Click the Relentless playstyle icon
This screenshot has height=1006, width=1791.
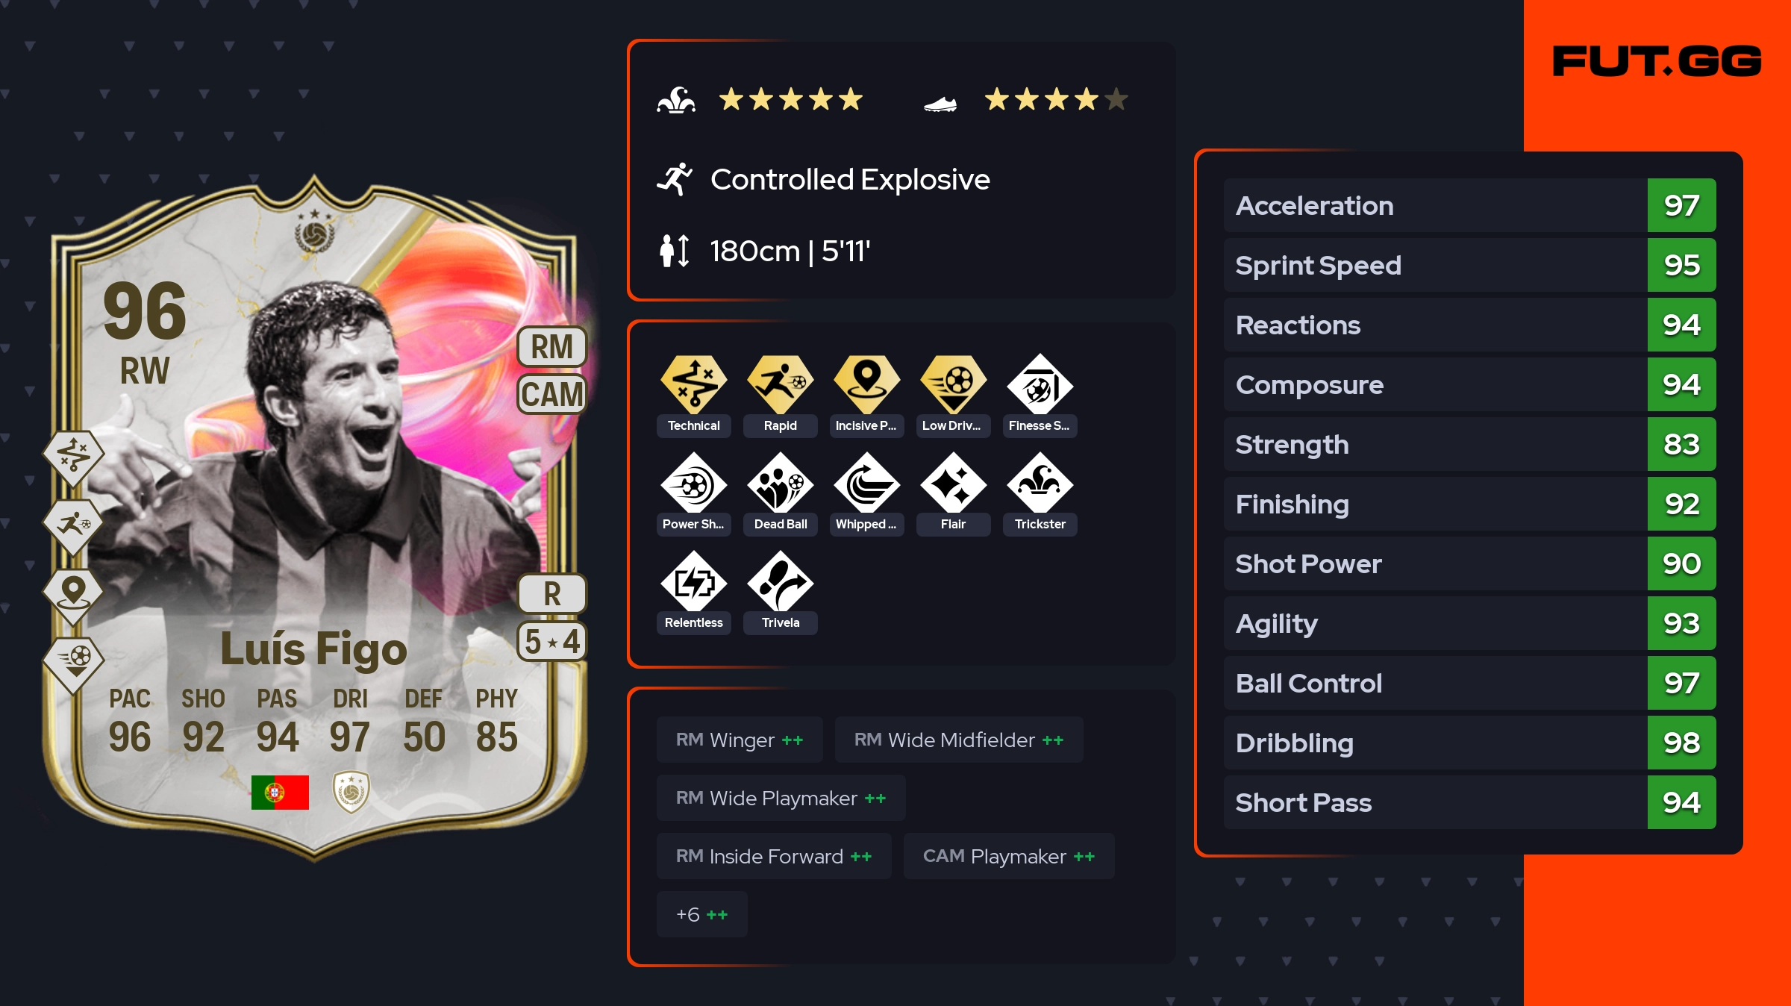click(694, 582)
